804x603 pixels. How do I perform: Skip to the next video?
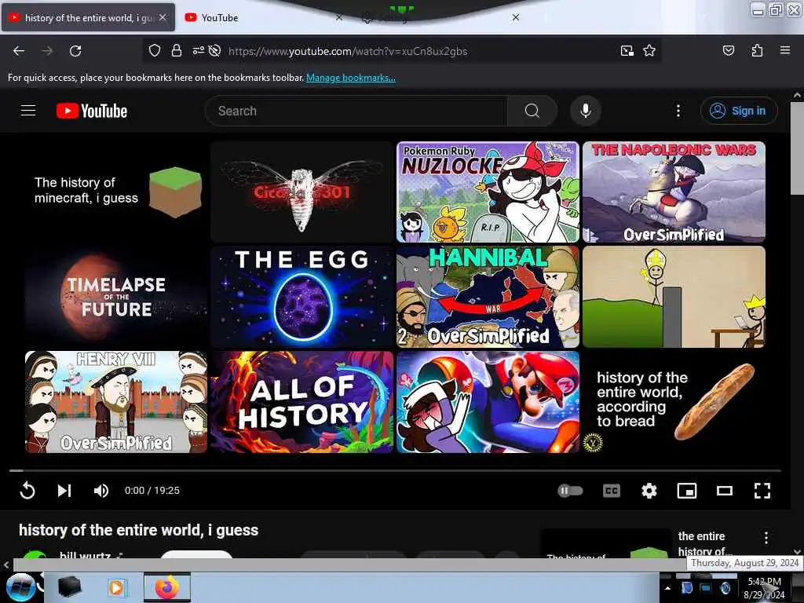[64, 491]
